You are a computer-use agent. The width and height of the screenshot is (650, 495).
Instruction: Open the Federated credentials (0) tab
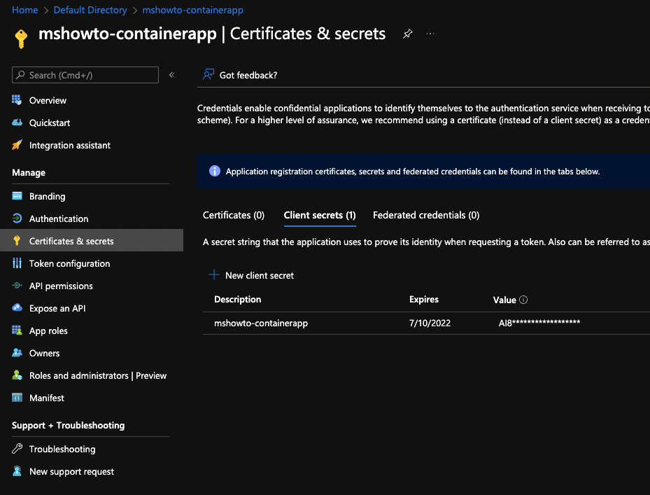[x=426, y=216]
